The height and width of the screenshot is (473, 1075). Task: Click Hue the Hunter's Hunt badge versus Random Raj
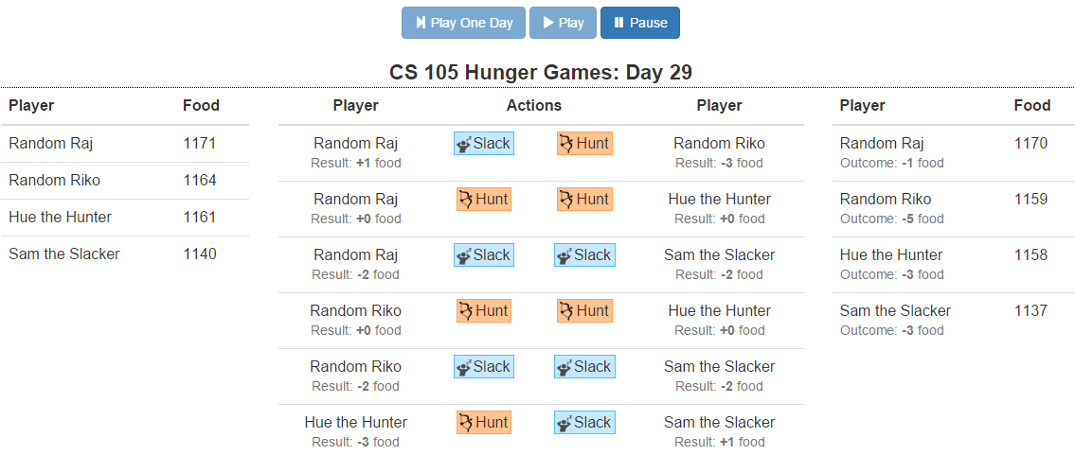pos(584,200)
